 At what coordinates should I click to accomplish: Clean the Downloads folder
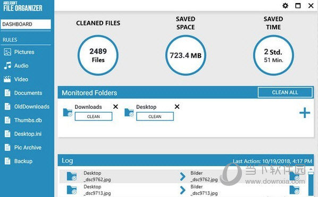93,116
